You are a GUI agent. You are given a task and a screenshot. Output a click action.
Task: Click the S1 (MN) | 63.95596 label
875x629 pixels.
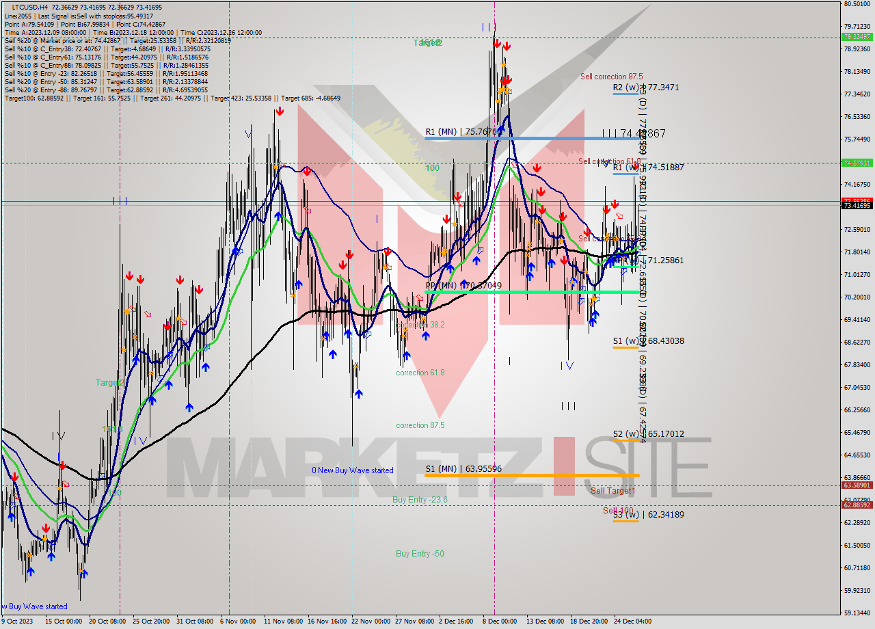[x=463, y=468]
